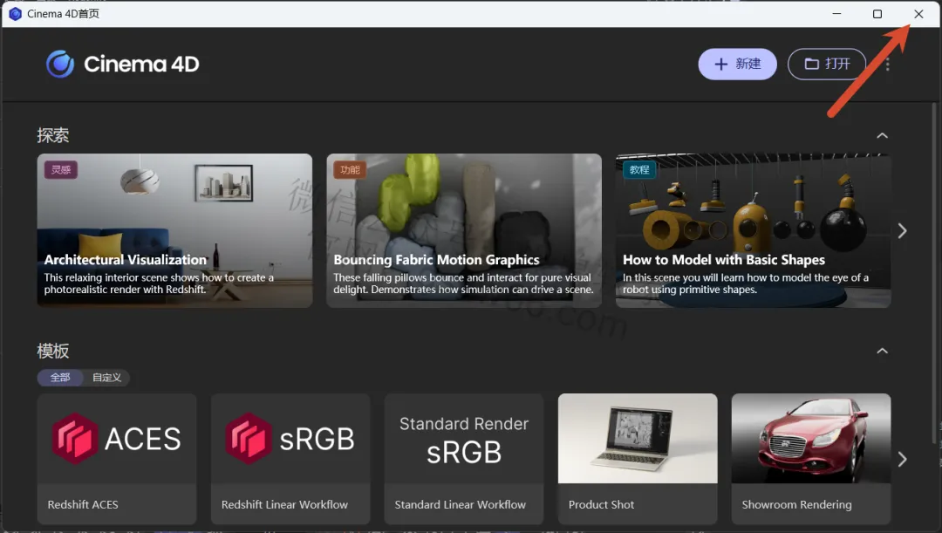Image resolution: width=942 pixels, height=533 pixels.
Task: Click the 教程 tag on shapes card
Action: pyautogui.click(x=639, y=170)
